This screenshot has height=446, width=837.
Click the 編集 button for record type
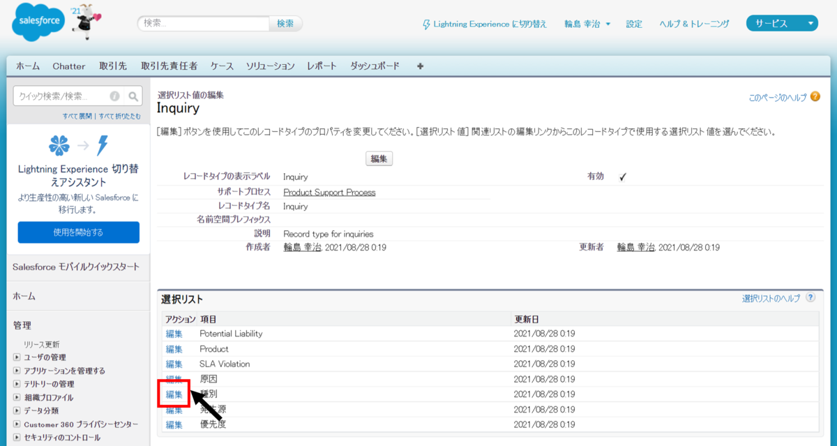coord(379,159)
